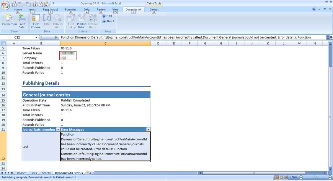Screen dimensions: 333x181
Task: Switch to the View ribbon tab
Action: pos(115,9)
